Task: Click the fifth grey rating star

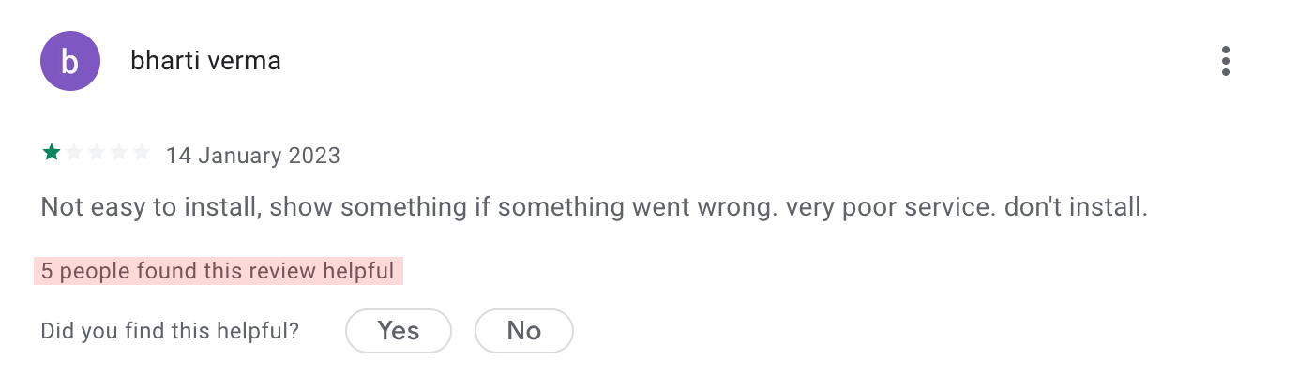Action: 141,152
